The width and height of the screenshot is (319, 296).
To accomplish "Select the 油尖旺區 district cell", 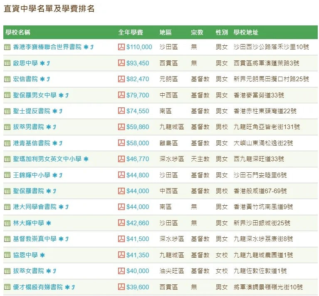I will 172,271.
